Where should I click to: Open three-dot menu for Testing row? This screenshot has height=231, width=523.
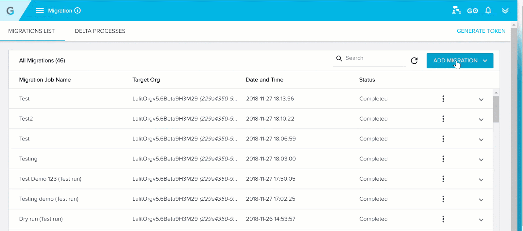pyautogui.click(x=443, y=159)
